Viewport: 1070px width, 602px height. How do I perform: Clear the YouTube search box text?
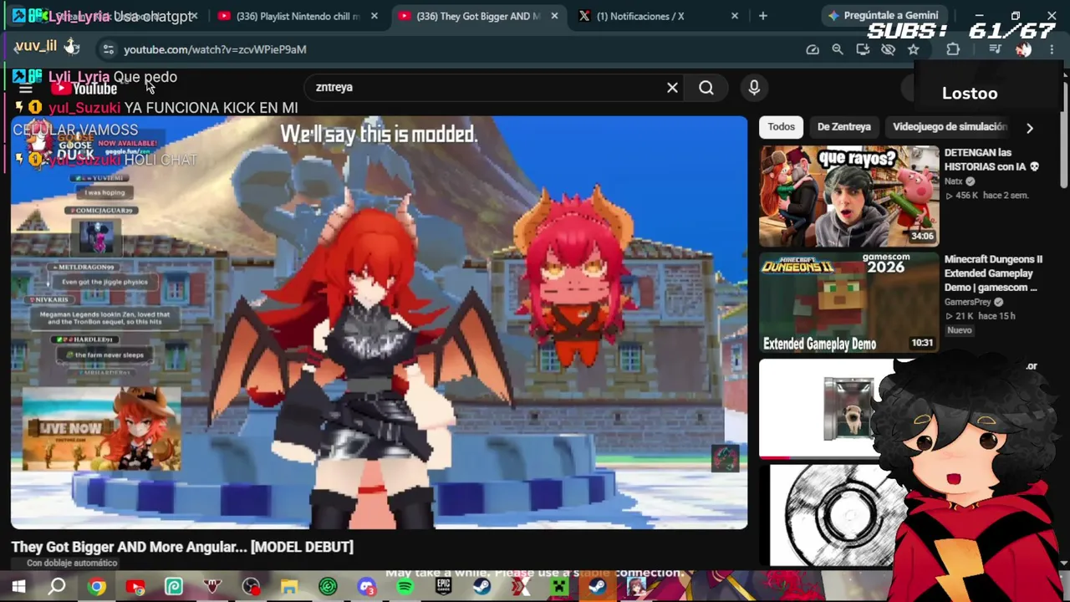coord(672,87)
